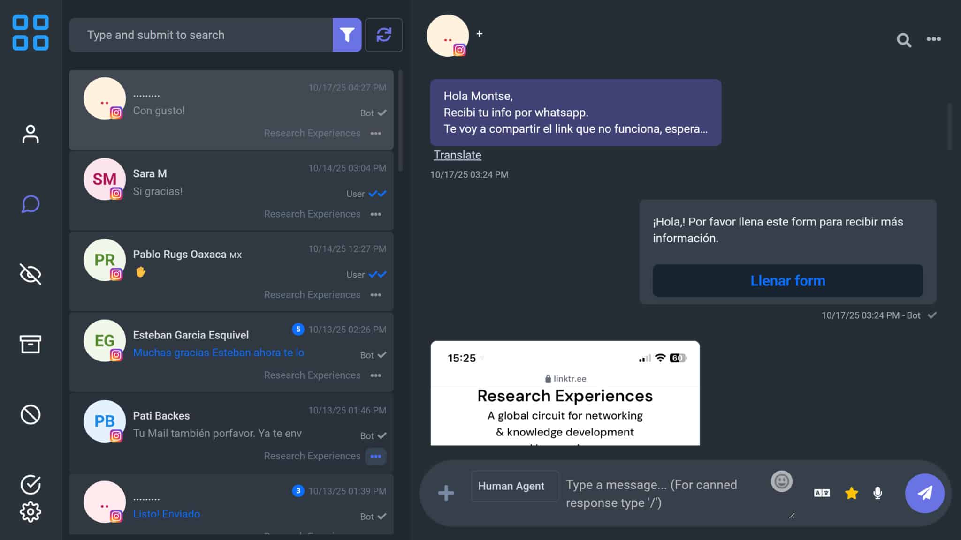Screen dimensions: 961x540
Task: Toggle the translation icon in message bar
Action: coord(822,493)
